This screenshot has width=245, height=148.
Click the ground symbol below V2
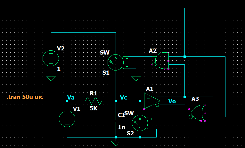(x=51, y=78)
